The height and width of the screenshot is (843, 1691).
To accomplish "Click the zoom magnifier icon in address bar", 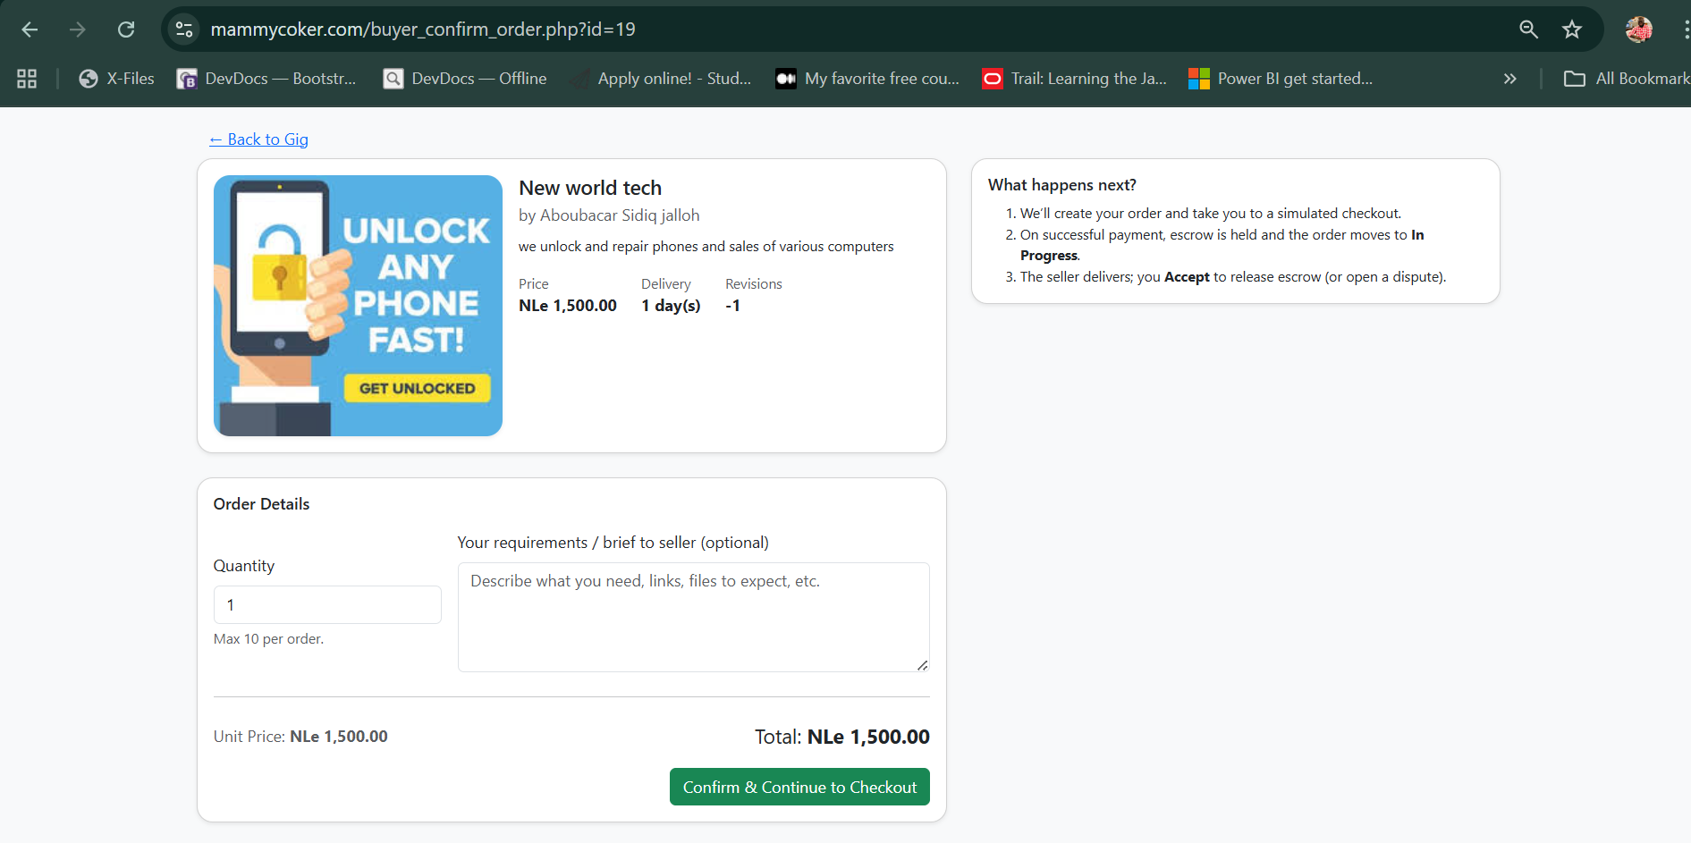I will [x=1528, y=30].
